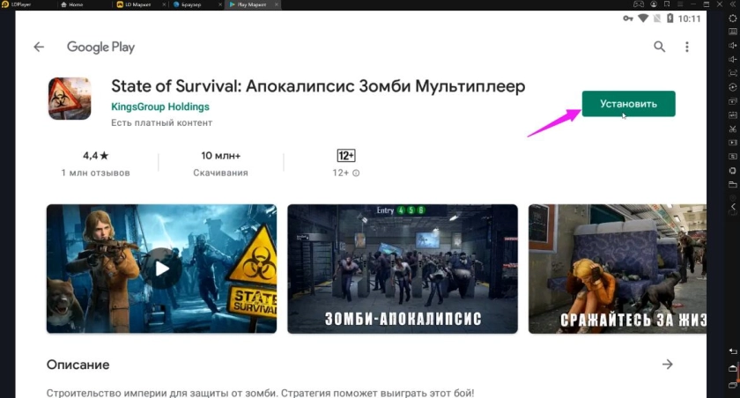Install the app with Установить button

click(628, 104)
